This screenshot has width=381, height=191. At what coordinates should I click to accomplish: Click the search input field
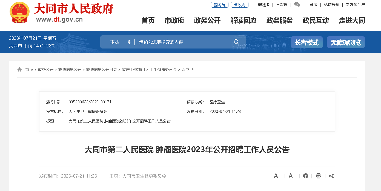pyautogui.click(x=184, y=42)
